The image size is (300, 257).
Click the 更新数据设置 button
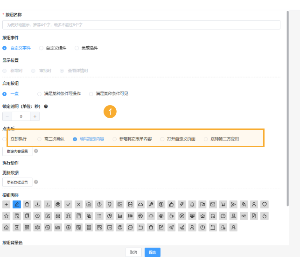pos(17,182)
